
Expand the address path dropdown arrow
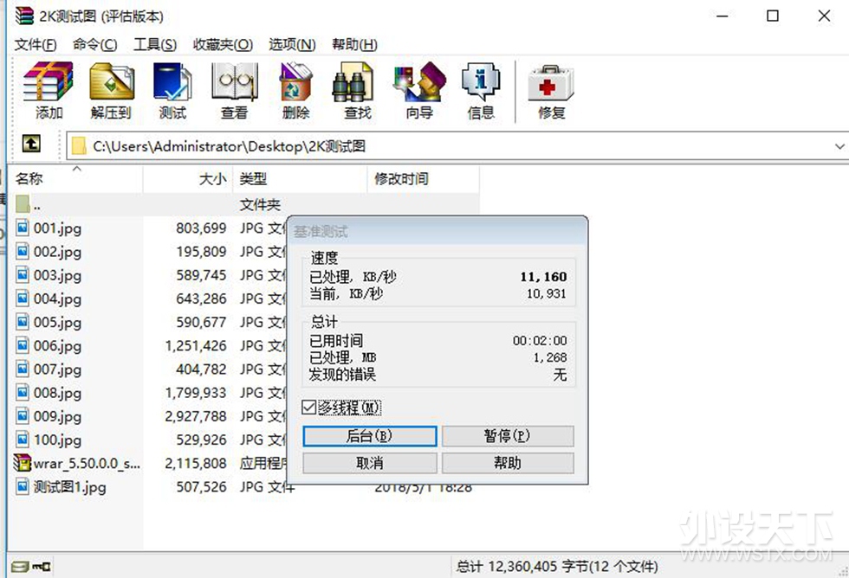click(839, 146)
